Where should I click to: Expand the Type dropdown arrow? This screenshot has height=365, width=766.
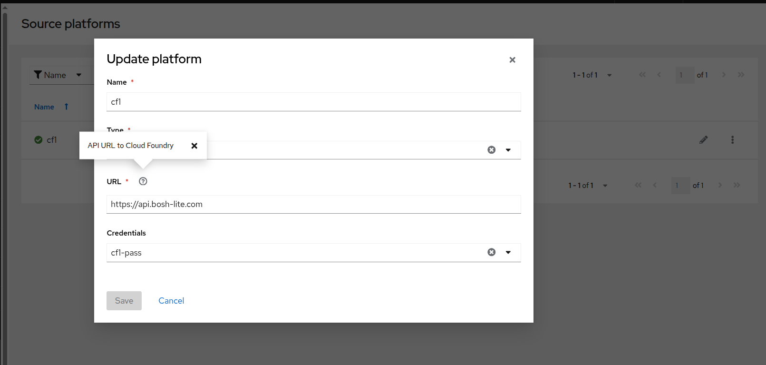point(508,150)
